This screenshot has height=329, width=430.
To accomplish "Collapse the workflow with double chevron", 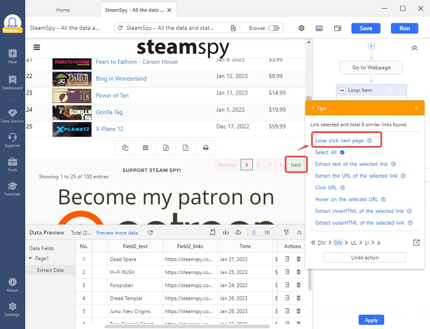I will tap(415, 48).
